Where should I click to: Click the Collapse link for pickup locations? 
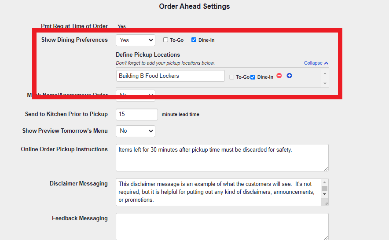[313, 63]
